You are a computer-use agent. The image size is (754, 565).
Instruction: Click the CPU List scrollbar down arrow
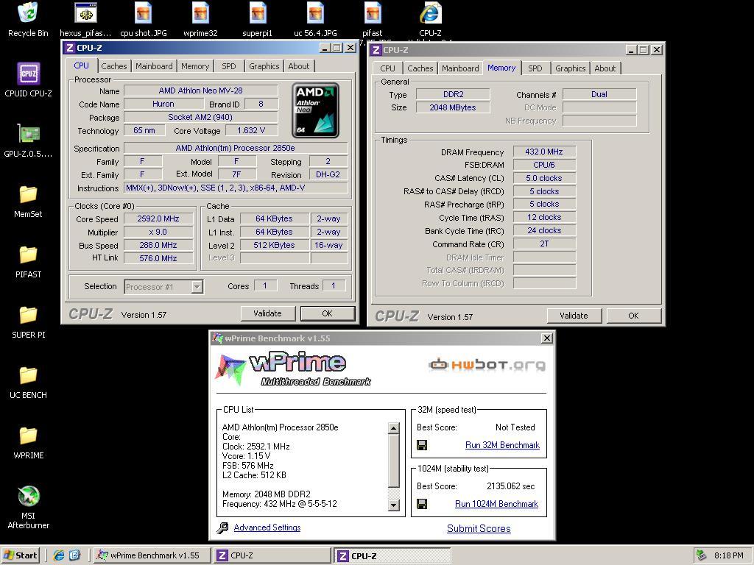[x=393, y=505]
